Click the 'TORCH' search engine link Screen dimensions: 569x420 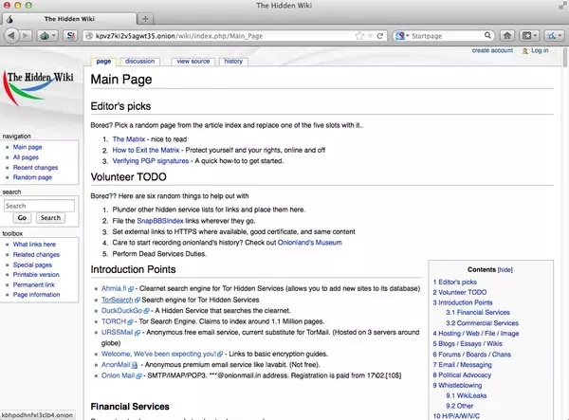tap(114, 321)
